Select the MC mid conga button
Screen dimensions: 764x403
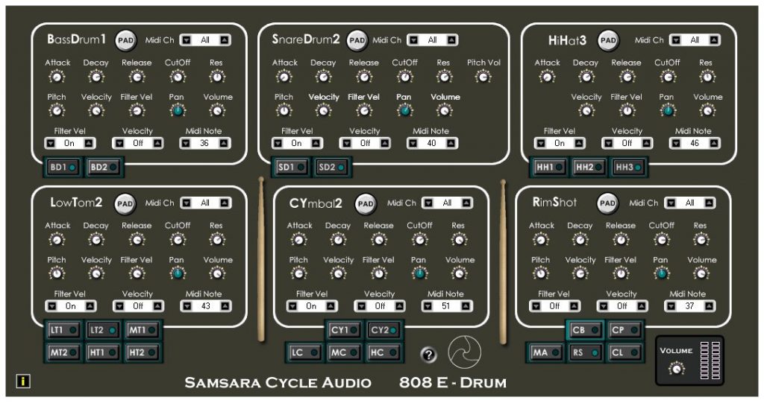point(344,352)
